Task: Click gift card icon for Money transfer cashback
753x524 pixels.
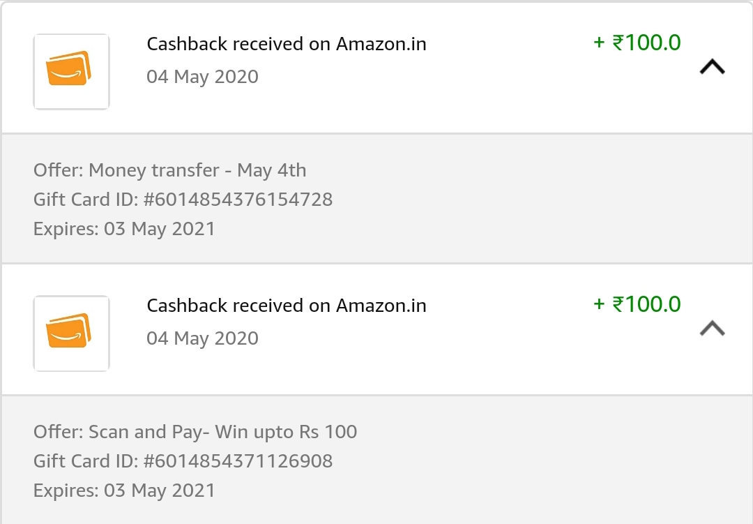Action: 71,71
